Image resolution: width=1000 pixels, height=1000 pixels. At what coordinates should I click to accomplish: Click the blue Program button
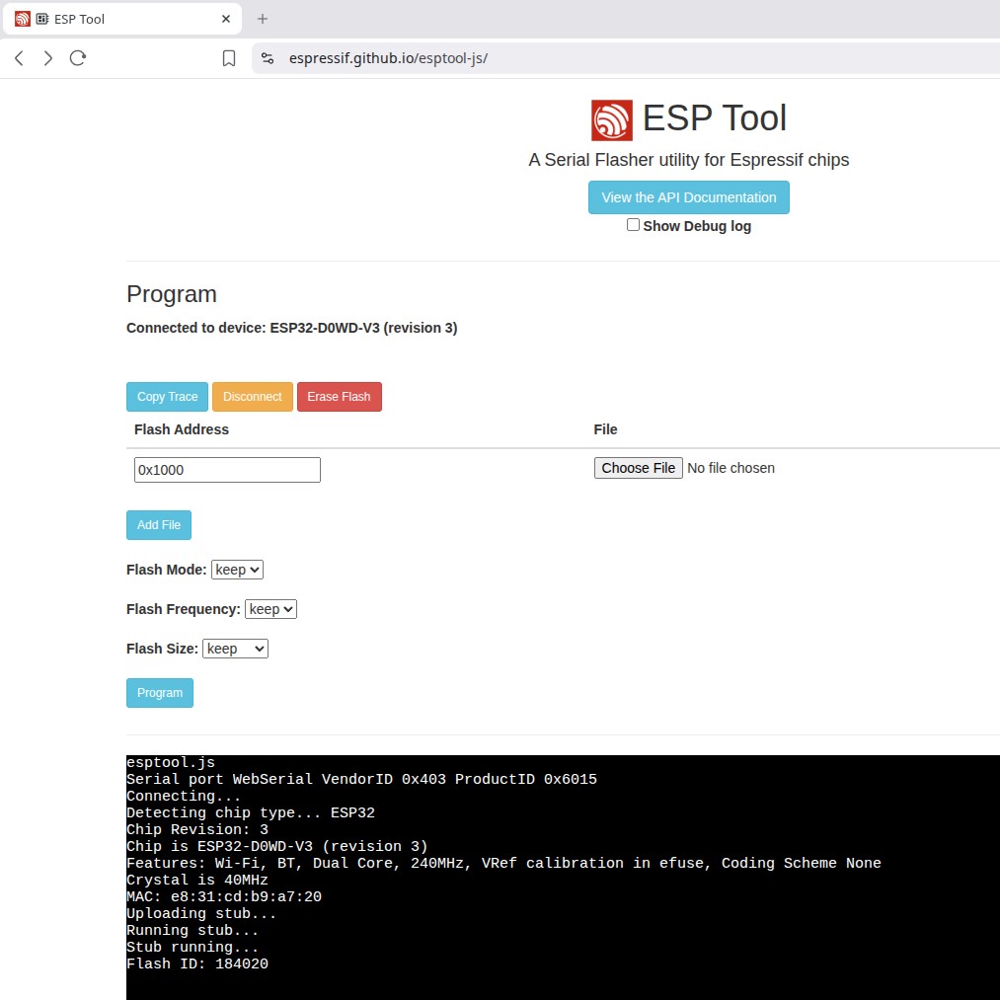160,693
